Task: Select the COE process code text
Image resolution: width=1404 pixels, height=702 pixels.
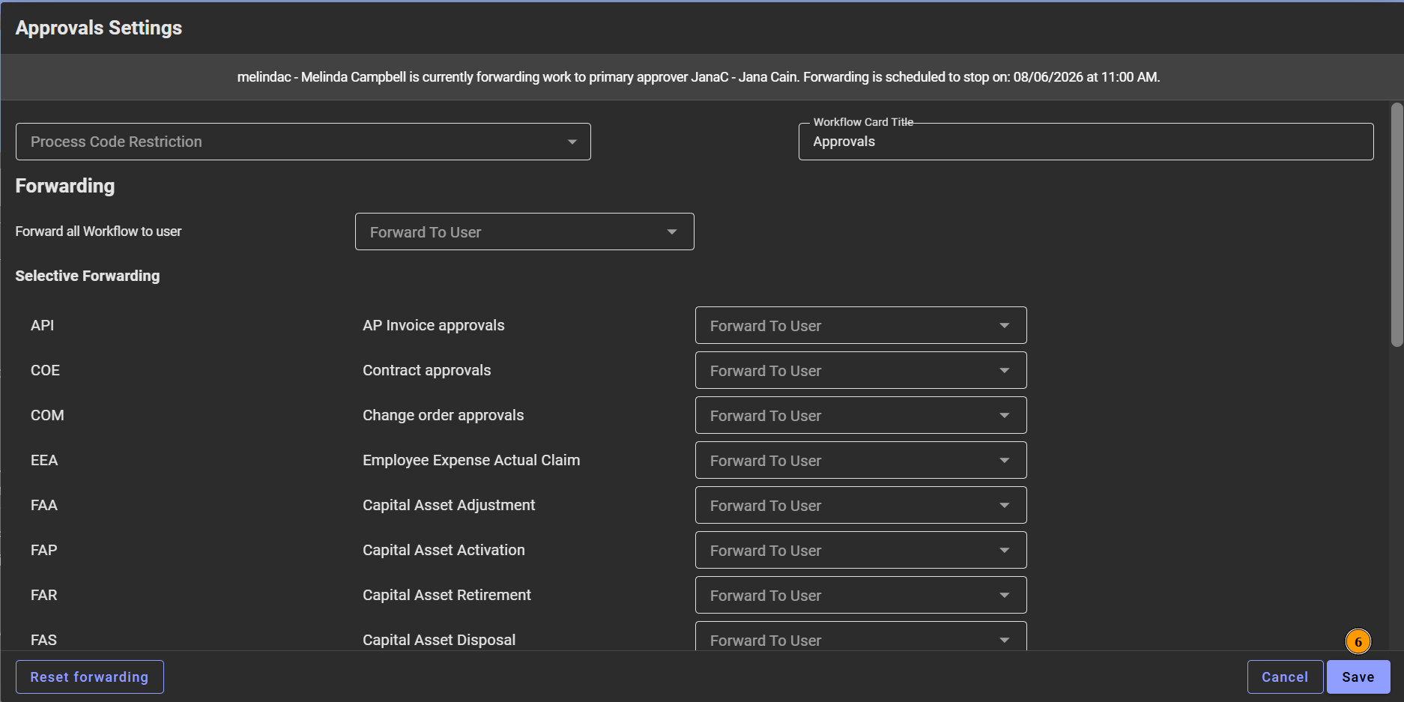Action: click(45, 370)
